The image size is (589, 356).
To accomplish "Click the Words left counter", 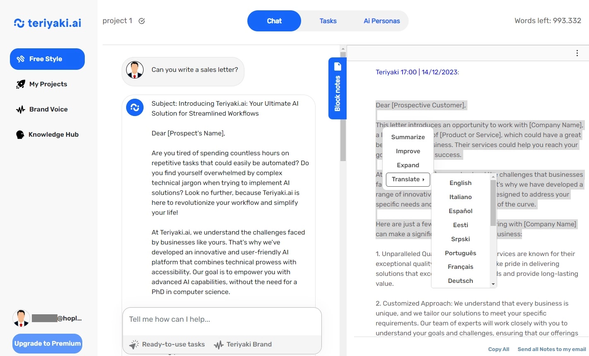I will point(548,21).
